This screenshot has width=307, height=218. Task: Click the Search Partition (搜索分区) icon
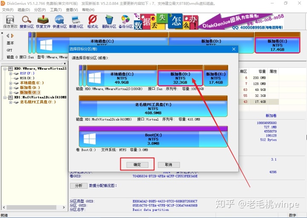26,22
